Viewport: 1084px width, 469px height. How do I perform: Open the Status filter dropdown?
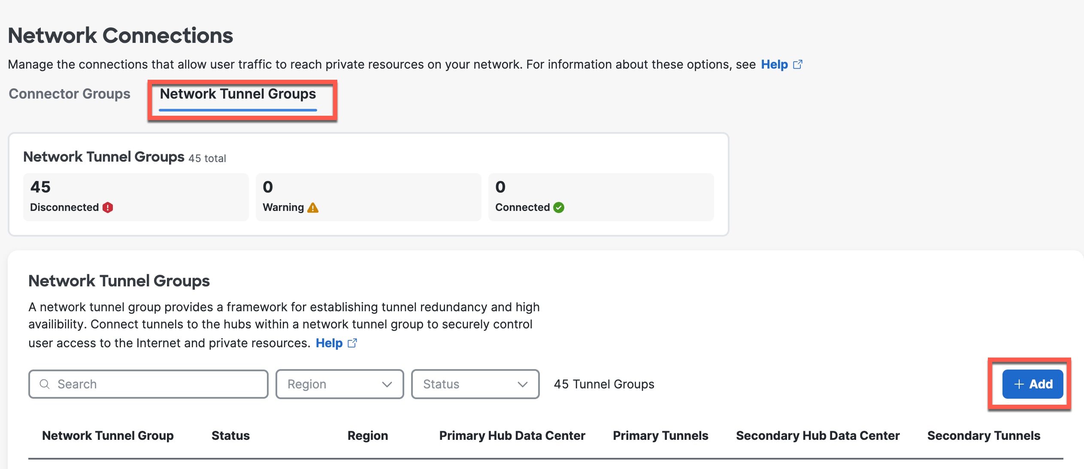pos(474,384)
